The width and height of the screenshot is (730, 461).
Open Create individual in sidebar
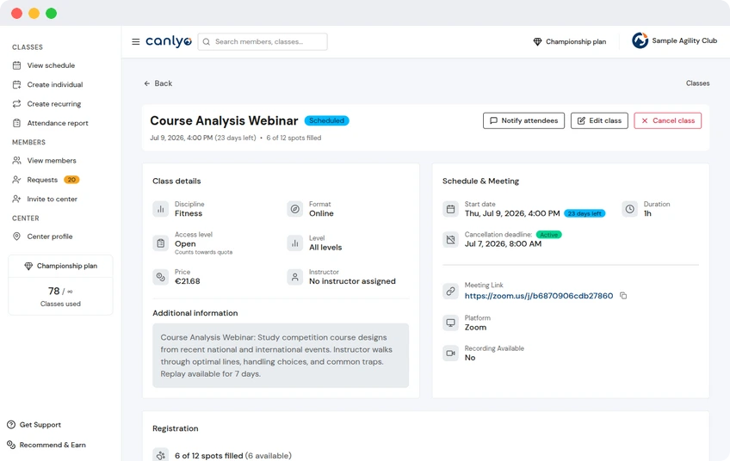55,84
